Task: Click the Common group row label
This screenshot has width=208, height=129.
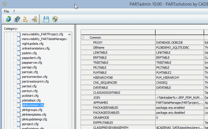Action: [x=95, y=38]
